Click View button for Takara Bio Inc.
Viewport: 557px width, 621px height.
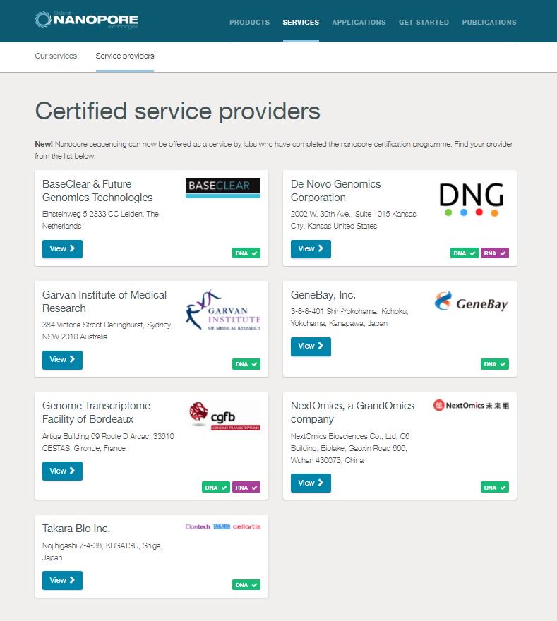click(62, 580)
